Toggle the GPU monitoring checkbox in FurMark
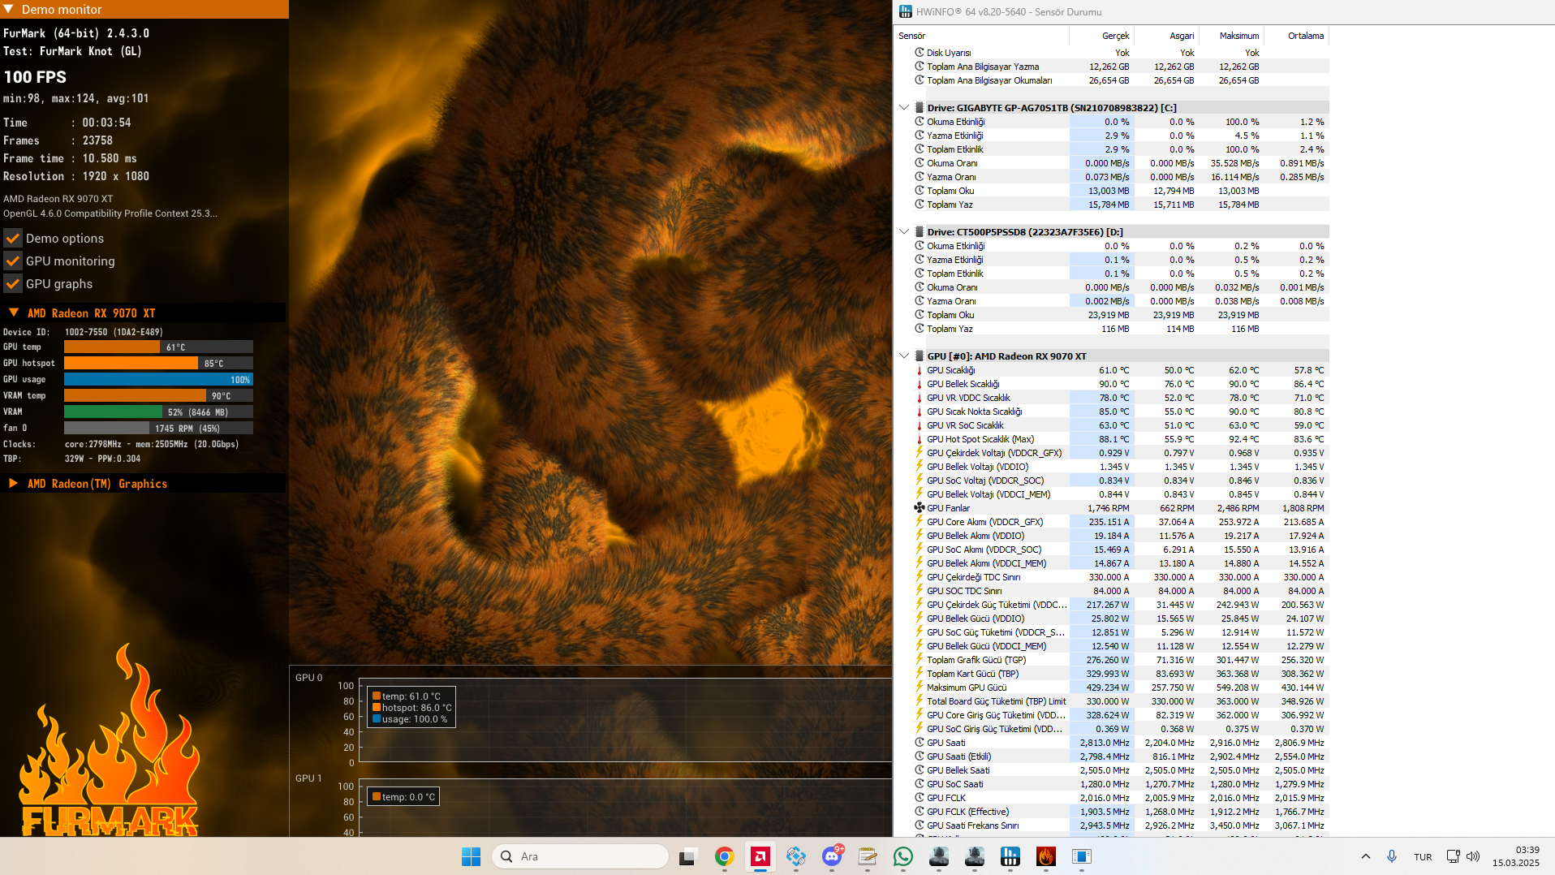 point(13,261)
